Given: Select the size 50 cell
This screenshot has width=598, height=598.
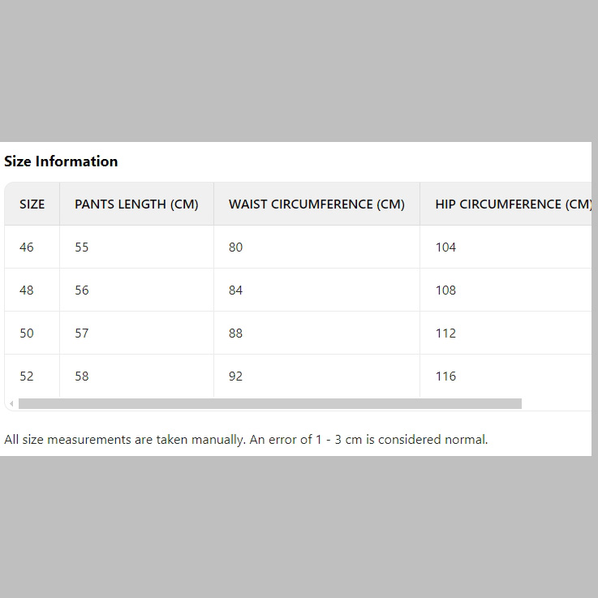Looking at the screenshot, I should 27,333.
